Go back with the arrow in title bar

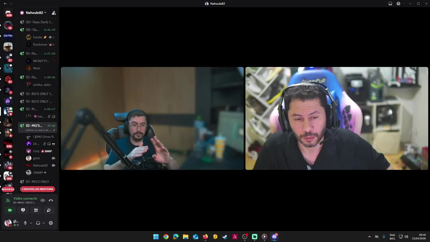pyautogui.click(x=5, y=3)
